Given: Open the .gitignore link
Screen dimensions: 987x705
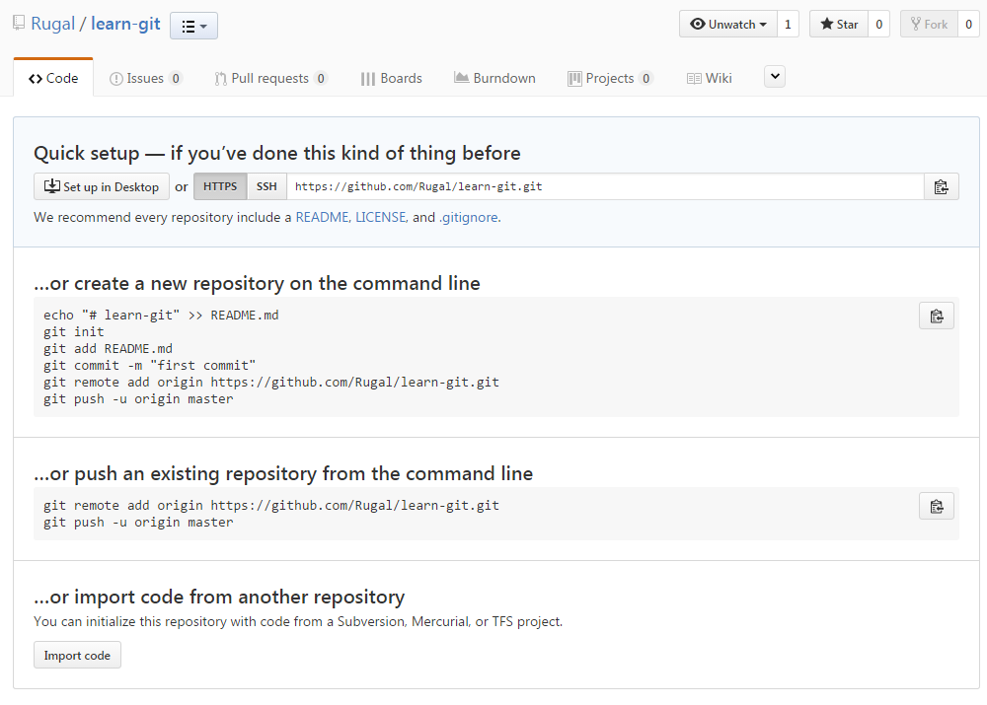Looking at the screenshot, I should click(x=469, y=217).
